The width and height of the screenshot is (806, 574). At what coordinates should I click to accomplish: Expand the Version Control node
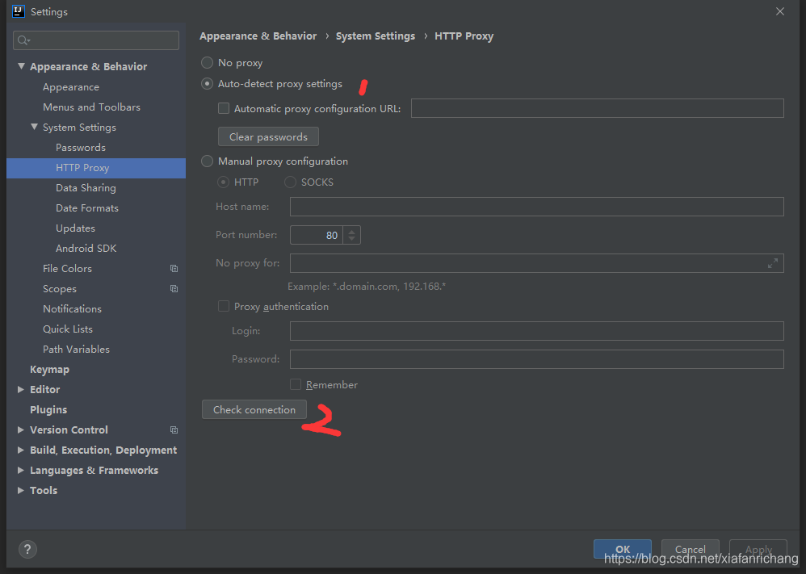click(x=20, y=429)
